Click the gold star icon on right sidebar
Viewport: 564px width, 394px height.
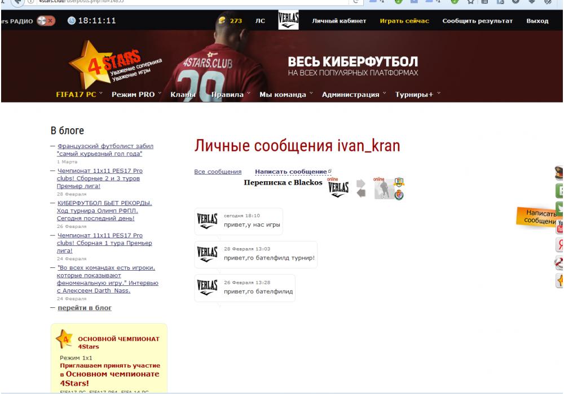pos(559,281)
